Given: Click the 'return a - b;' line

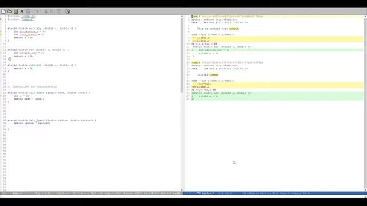Looking at the screenshot, I should (24, 68).
